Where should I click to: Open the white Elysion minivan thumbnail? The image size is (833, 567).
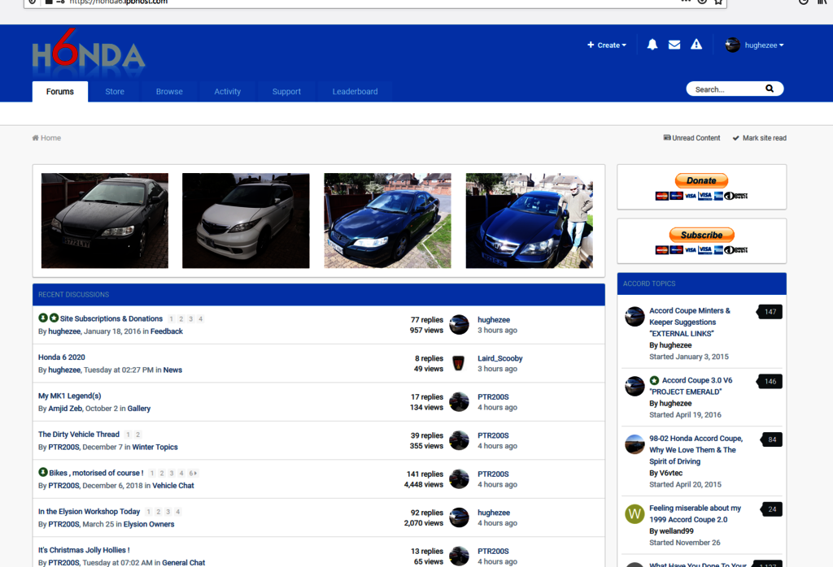coord(246,220)
